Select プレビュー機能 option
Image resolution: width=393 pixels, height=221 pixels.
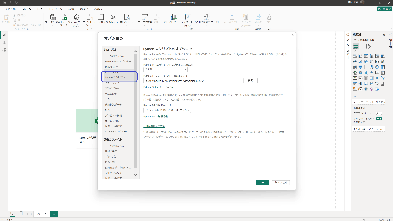pyautogui.click(x=113, y=115)
